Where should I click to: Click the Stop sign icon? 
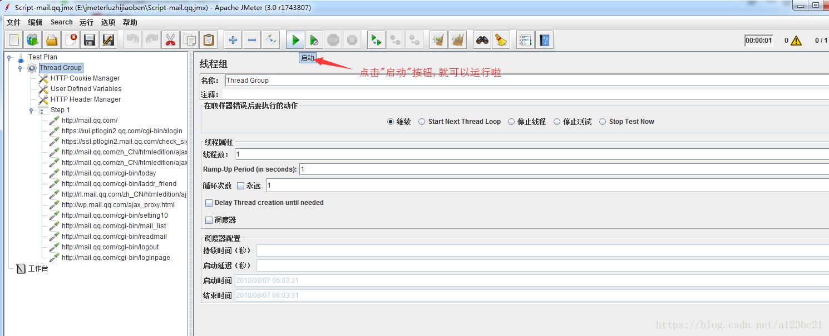(333, 40)
